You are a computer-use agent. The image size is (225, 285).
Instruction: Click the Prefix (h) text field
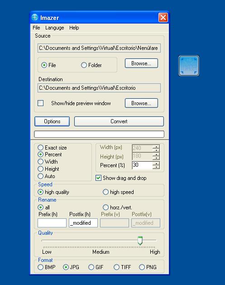[x=52, y=223]
